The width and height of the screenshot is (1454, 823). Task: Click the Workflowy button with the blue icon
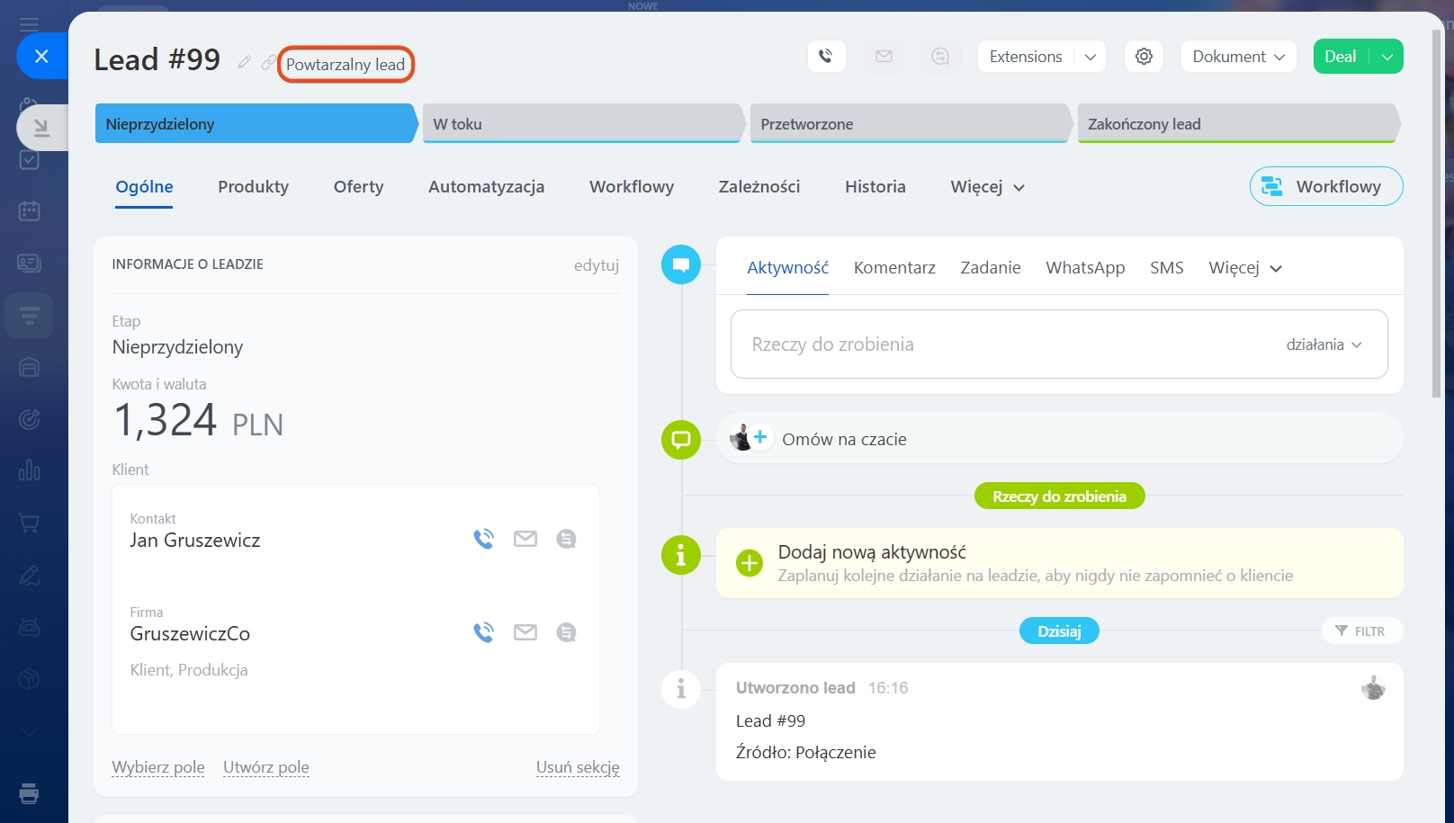point(1325,186)
